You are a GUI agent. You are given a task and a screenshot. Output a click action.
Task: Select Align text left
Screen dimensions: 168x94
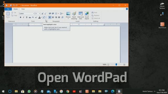click(50, 17)
